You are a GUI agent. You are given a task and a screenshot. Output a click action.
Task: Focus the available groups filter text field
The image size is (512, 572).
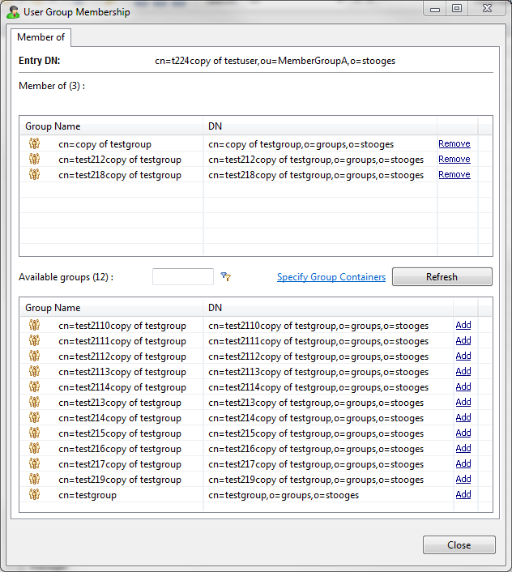pos(183,277)
